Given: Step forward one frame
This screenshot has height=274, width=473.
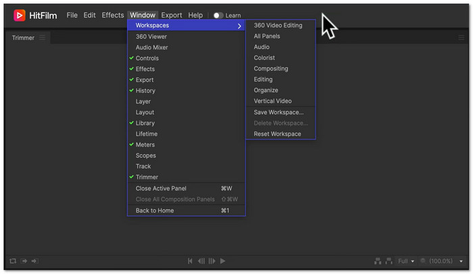Looking at the screenshot, I should pyautogui.click(x=212, y=261).
